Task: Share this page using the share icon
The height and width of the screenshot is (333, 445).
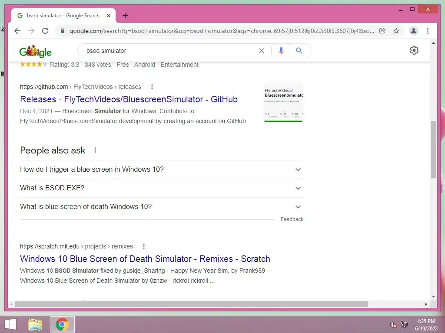Action: tap(382, 31)
